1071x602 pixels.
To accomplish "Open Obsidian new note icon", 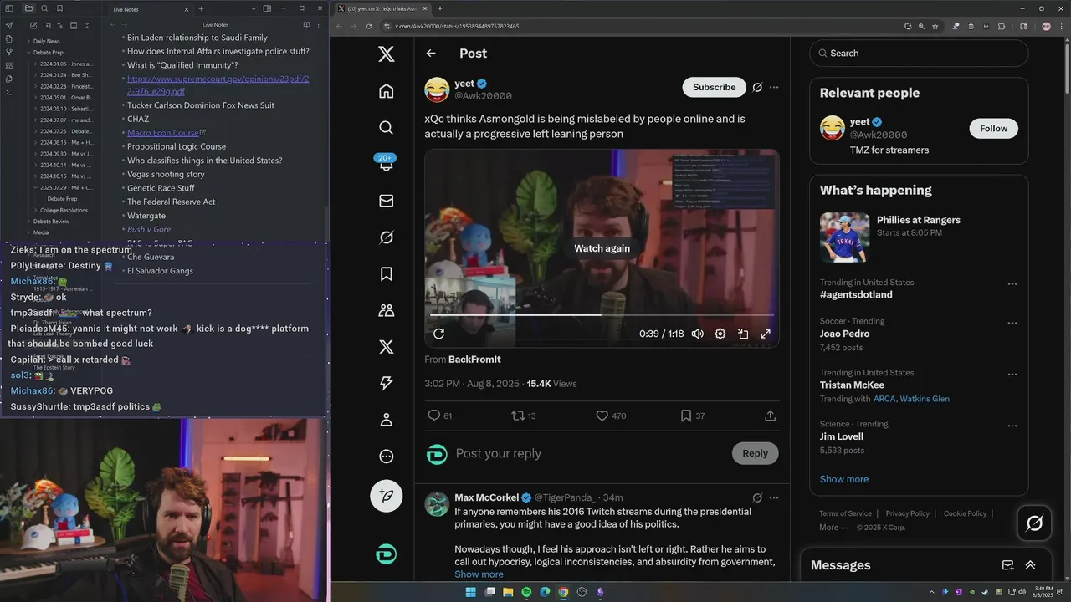I will 33,26.
